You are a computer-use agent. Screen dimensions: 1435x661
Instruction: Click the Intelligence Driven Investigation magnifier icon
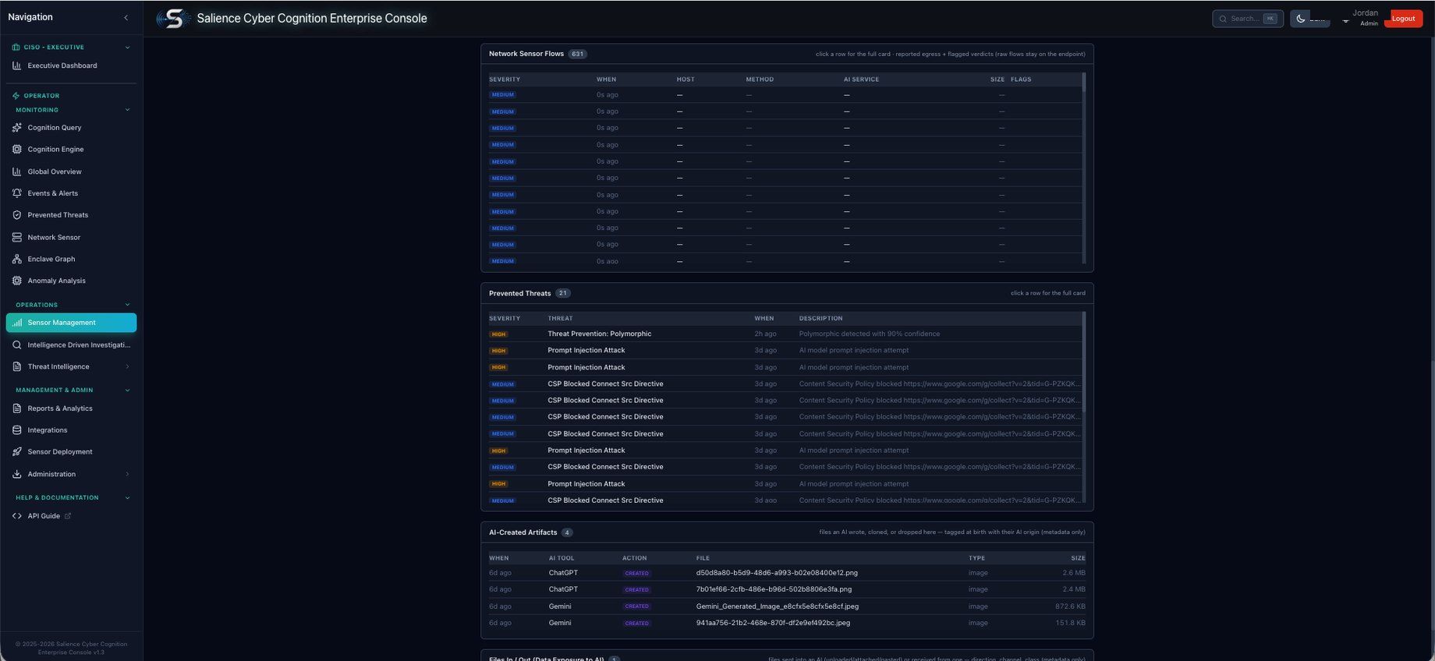pos(17,345)
